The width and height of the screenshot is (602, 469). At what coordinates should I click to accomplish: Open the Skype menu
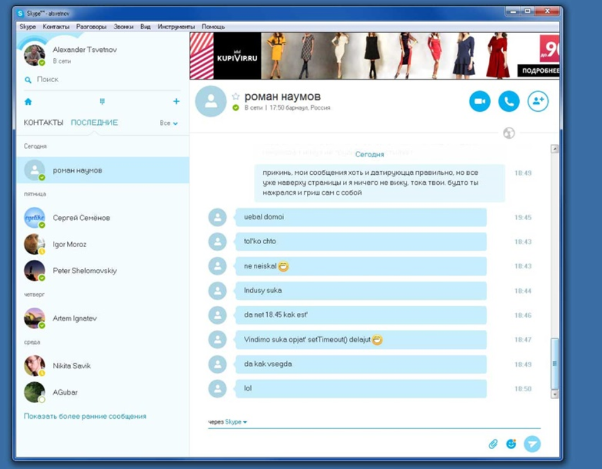(x=27, y=26)
